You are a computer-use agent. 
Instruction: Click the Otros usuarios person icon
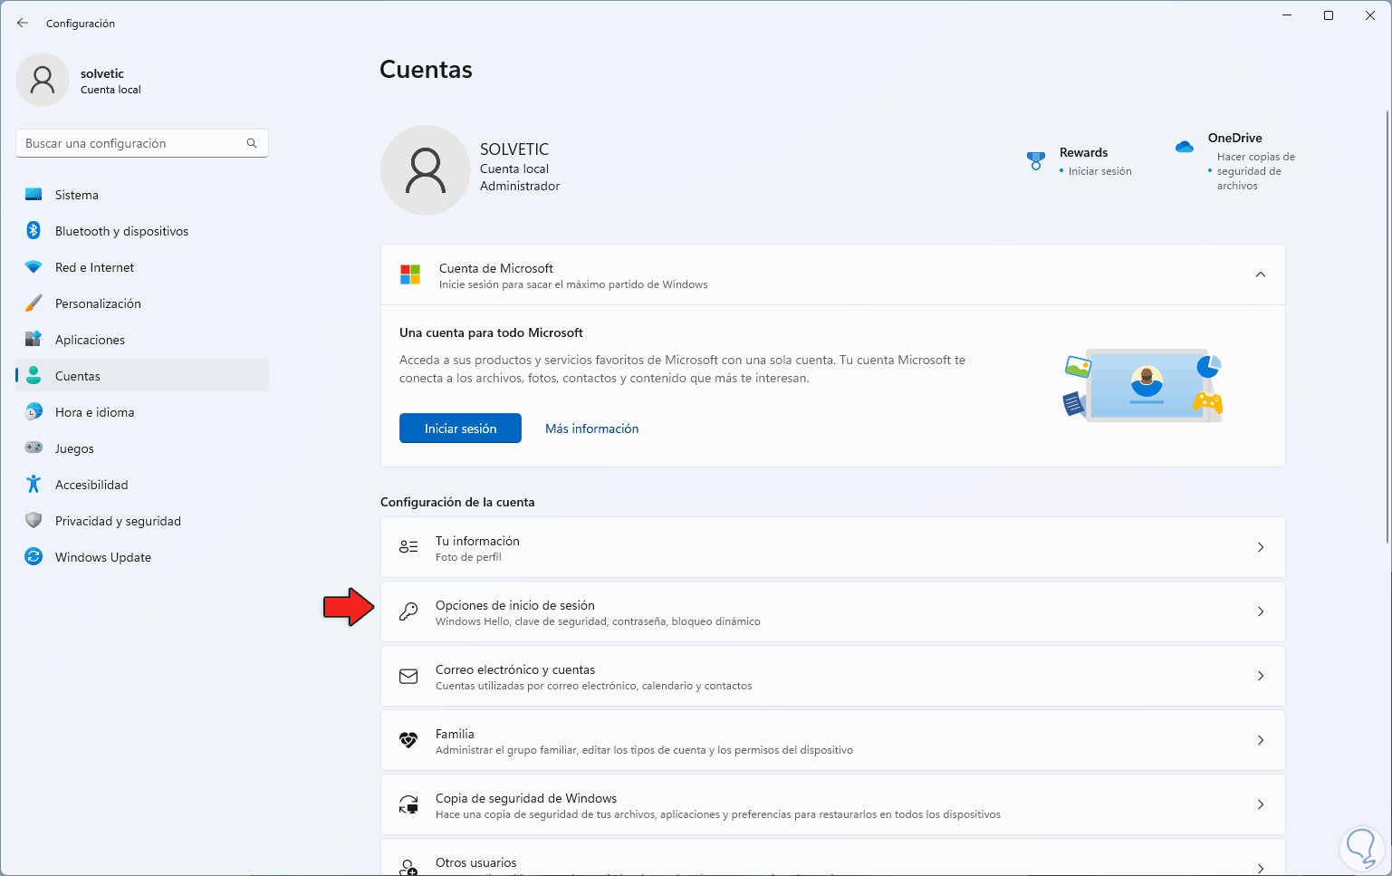pos(408,867)
